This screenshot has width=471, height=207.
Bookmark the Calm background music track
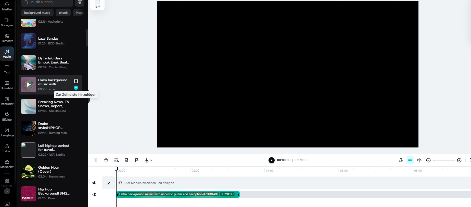click(x=76, y=81)
